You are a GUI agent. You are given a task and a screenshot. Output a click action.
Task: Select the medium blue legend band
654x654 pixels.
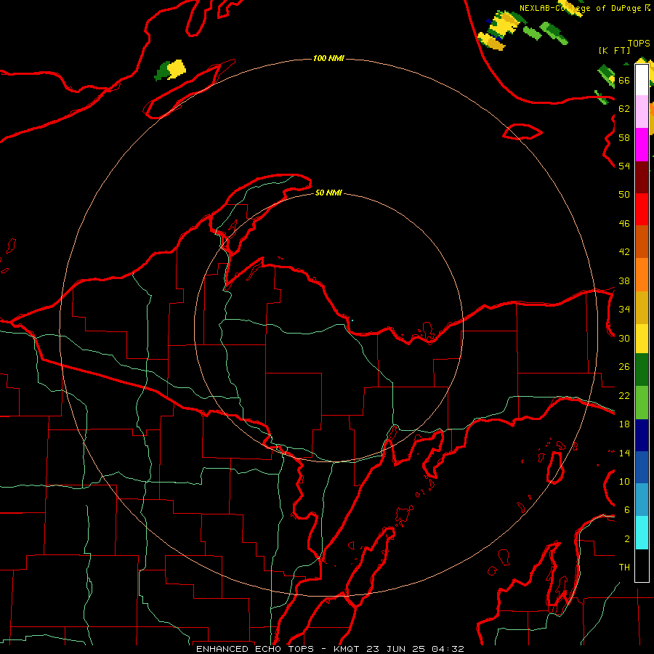point(642,467)
